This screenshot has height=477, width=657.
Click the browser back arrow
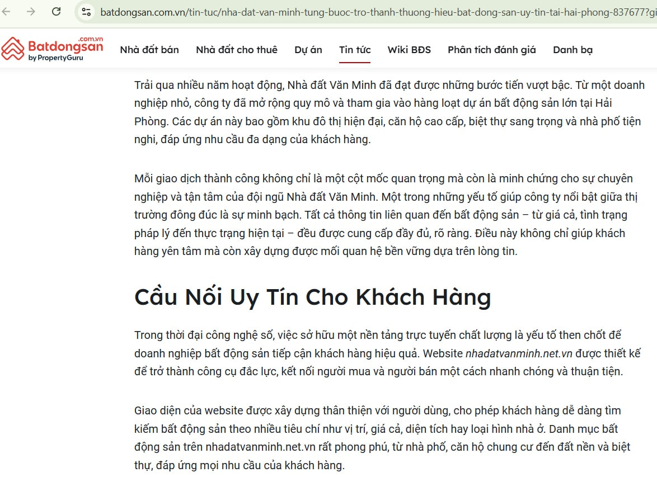pos(6,12)
